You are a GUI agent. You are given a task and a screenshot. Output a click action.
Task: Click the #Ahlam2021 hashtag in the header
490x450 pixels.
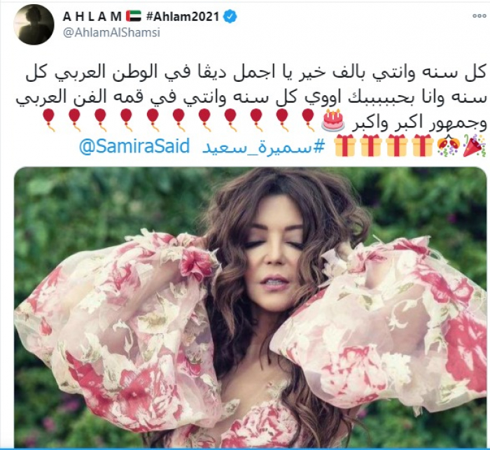pyautogui.click(x=183, y=17)
